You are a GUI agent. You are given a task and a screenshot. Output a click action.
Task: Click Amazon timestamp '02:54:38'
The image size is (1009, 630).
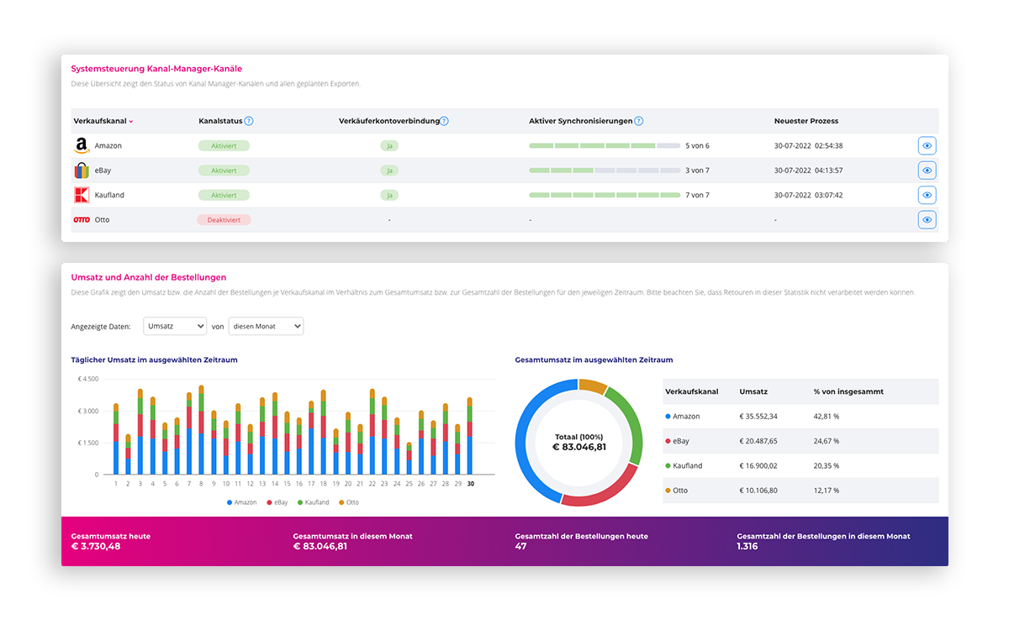[x=828, y=146]
